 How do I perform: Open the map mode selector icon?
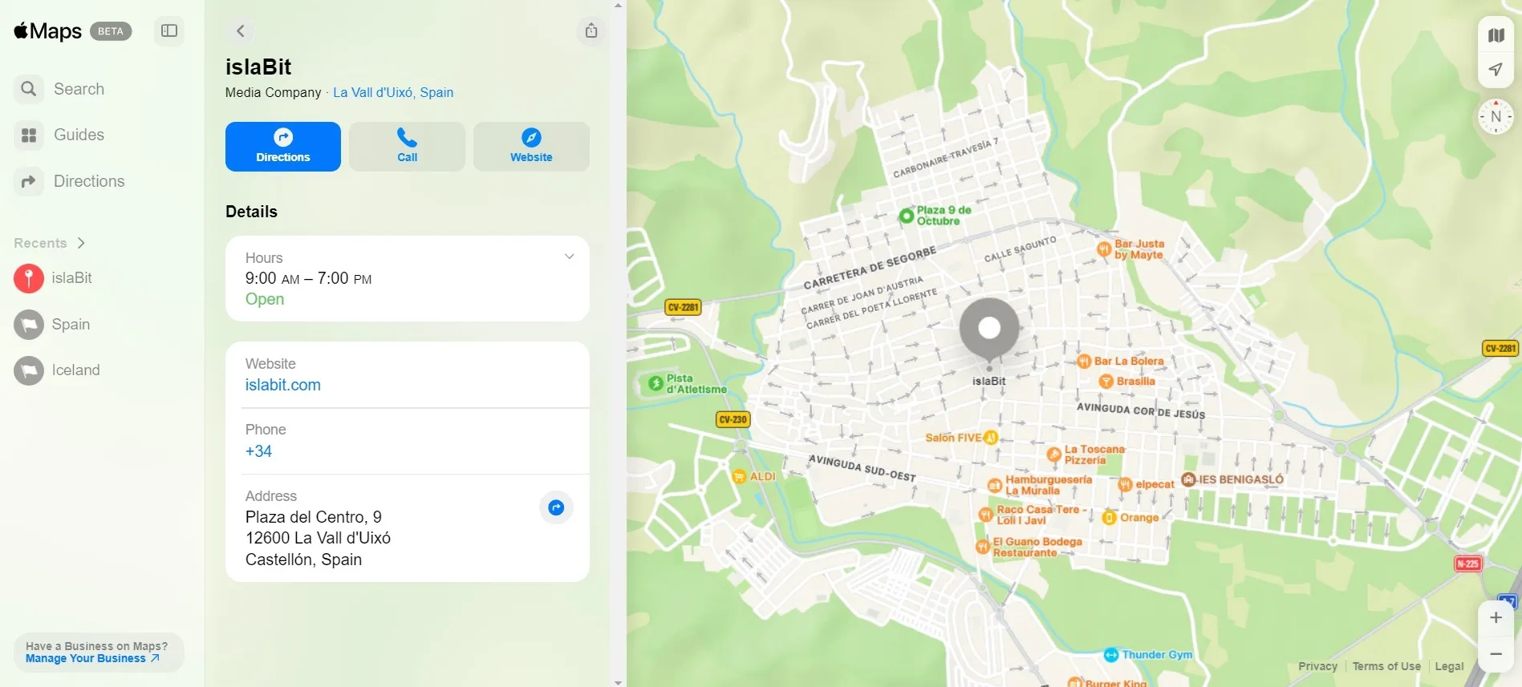click(1496, 35)
